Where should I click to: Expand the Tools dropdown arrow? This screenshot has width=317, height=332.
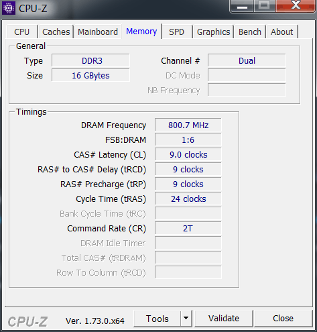coord(186,319)
